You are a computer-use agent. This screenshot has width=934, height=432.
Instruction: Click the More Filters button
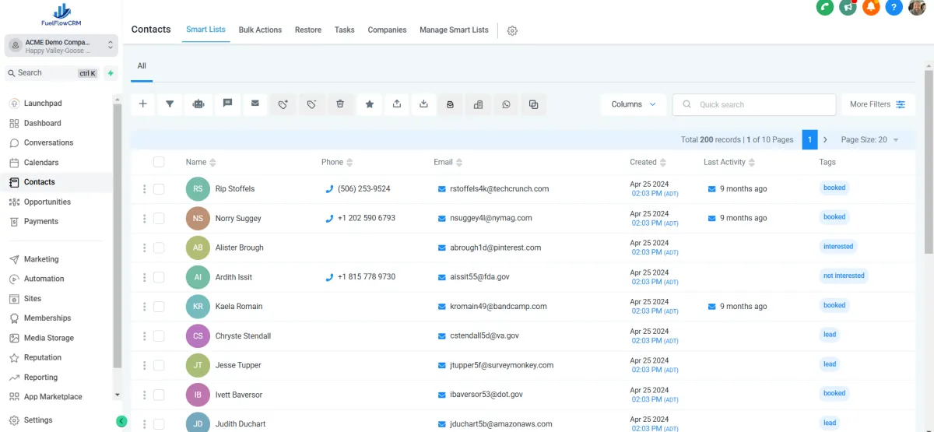coord(877,104)
